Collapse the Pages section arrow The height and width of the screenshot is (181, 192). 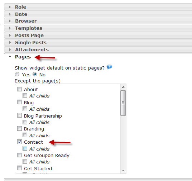[10, 57]
